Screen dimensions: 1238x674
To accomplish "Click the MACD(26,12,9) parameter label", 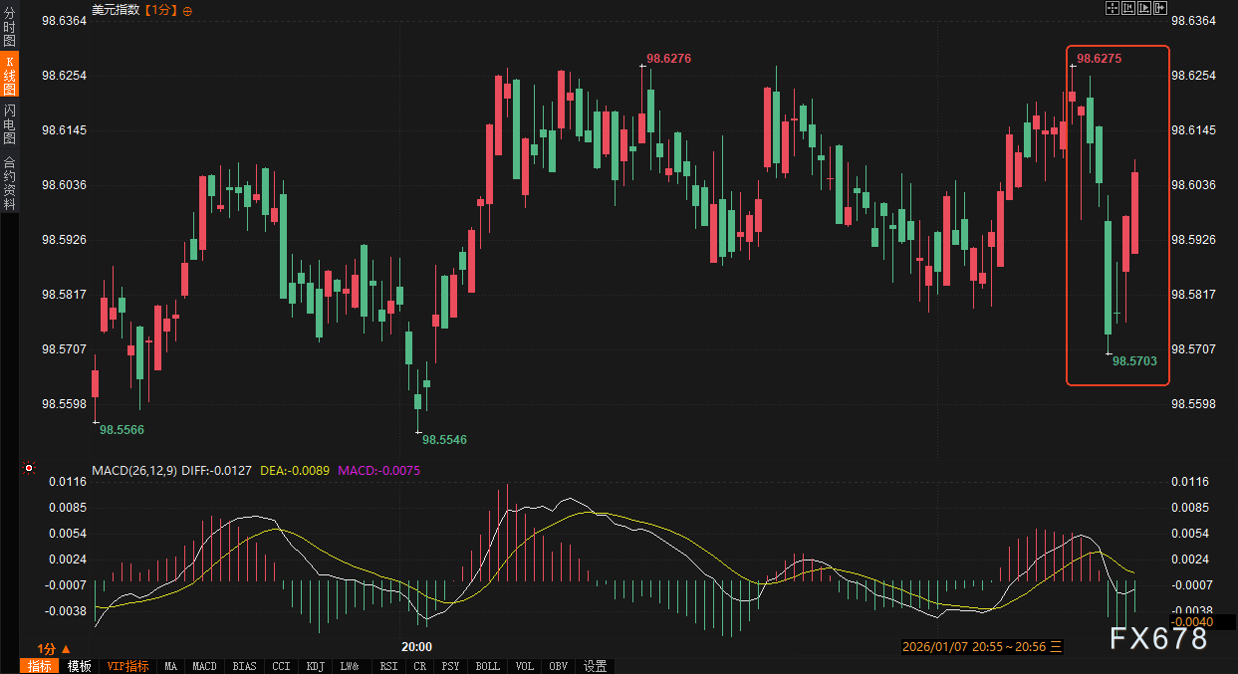I will (134, 470).
